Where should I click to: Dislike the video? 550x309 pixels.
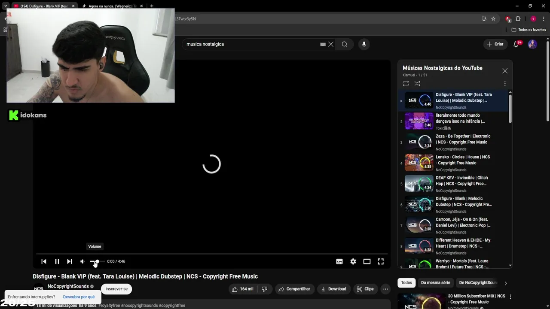point(264,289)
